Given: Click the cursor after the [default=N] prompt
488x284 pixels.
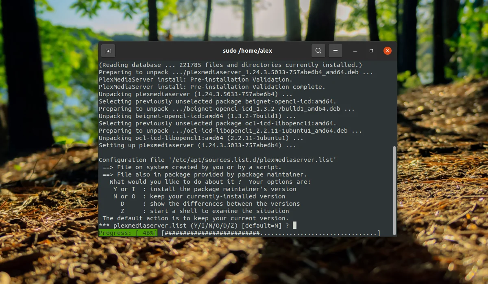Looking at the screenshot, I should click(294, 225).
